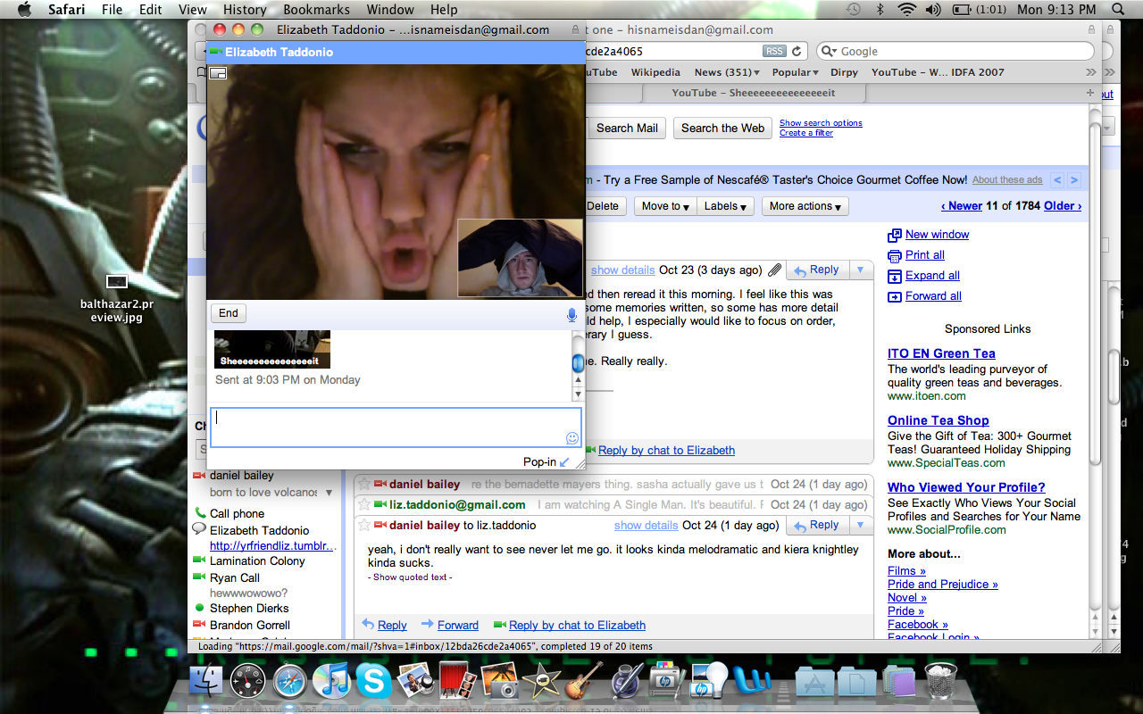
Task: Open Spotlight search in menu bar
Action: coord(1119,10)
